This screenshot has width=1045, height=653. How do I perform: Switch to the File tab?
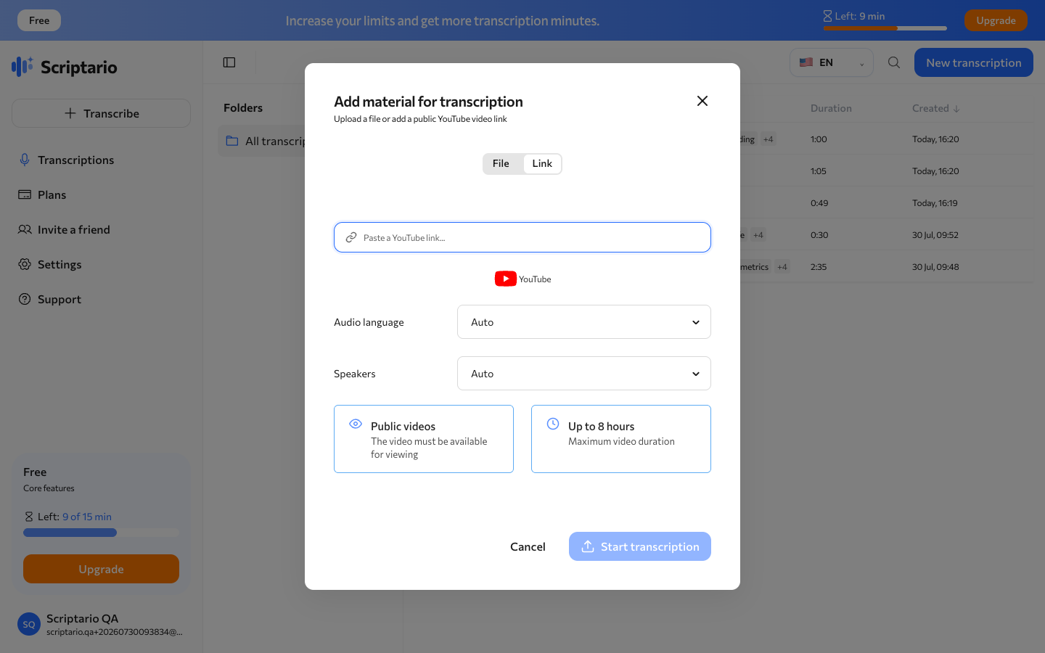tap(501, 163)
